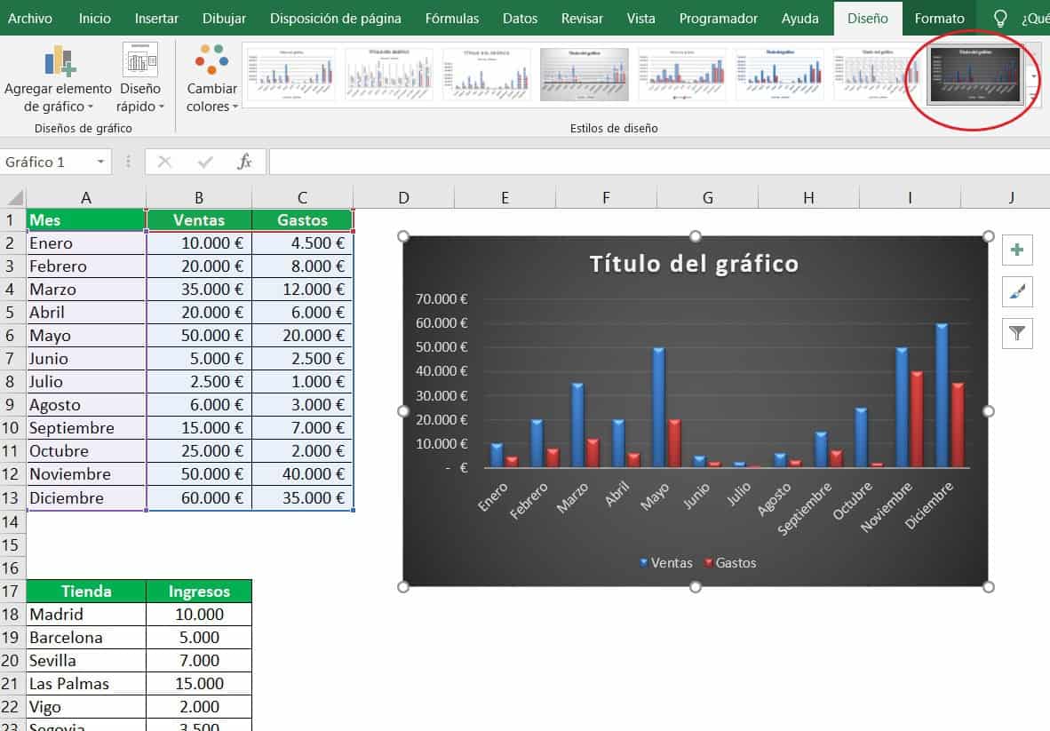Select the gray gradient chart style thumbnail

(584, 75)
